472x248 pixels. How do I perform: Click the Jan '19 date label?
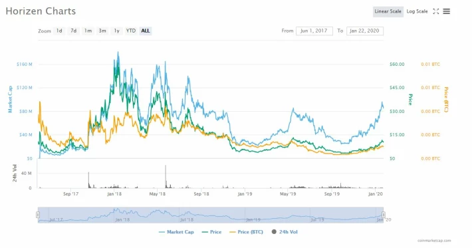click(x=245, y=194)
